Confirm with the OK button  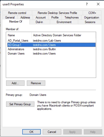coord(31,132)
